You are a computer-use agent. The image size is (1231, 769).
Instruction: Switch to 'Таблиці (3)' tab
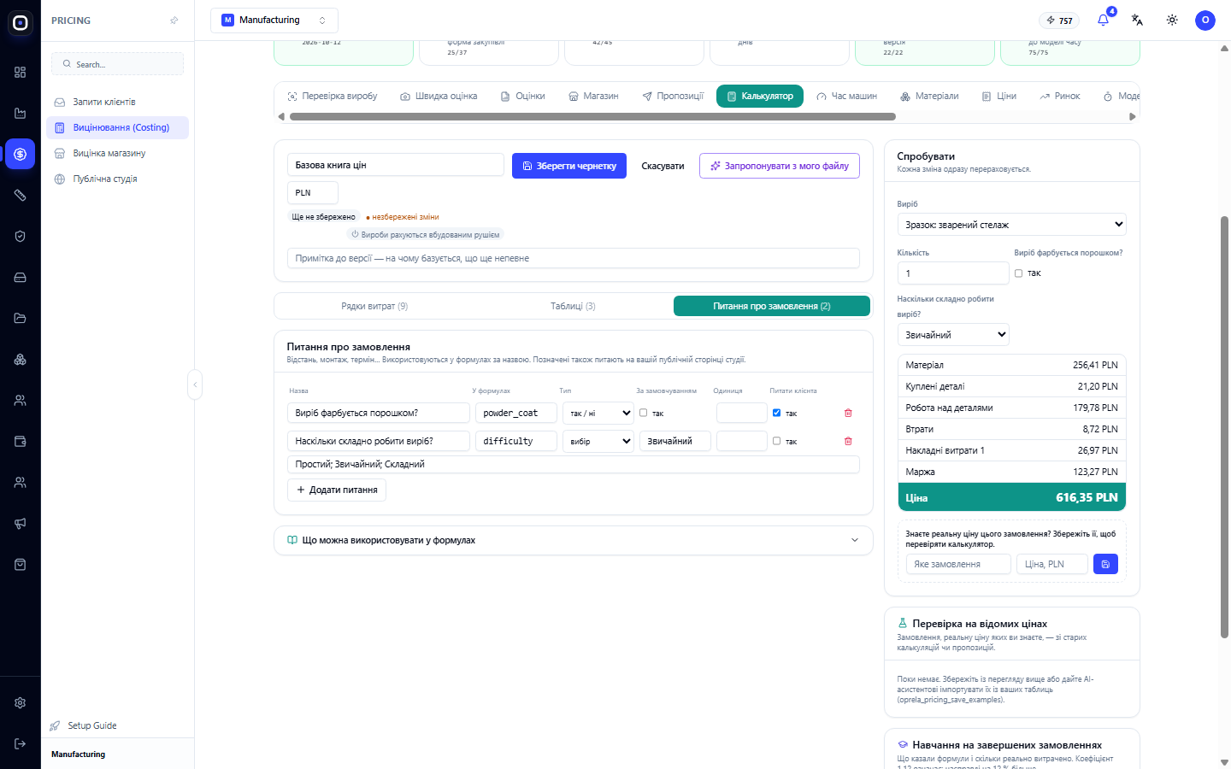tap(573, 306)
